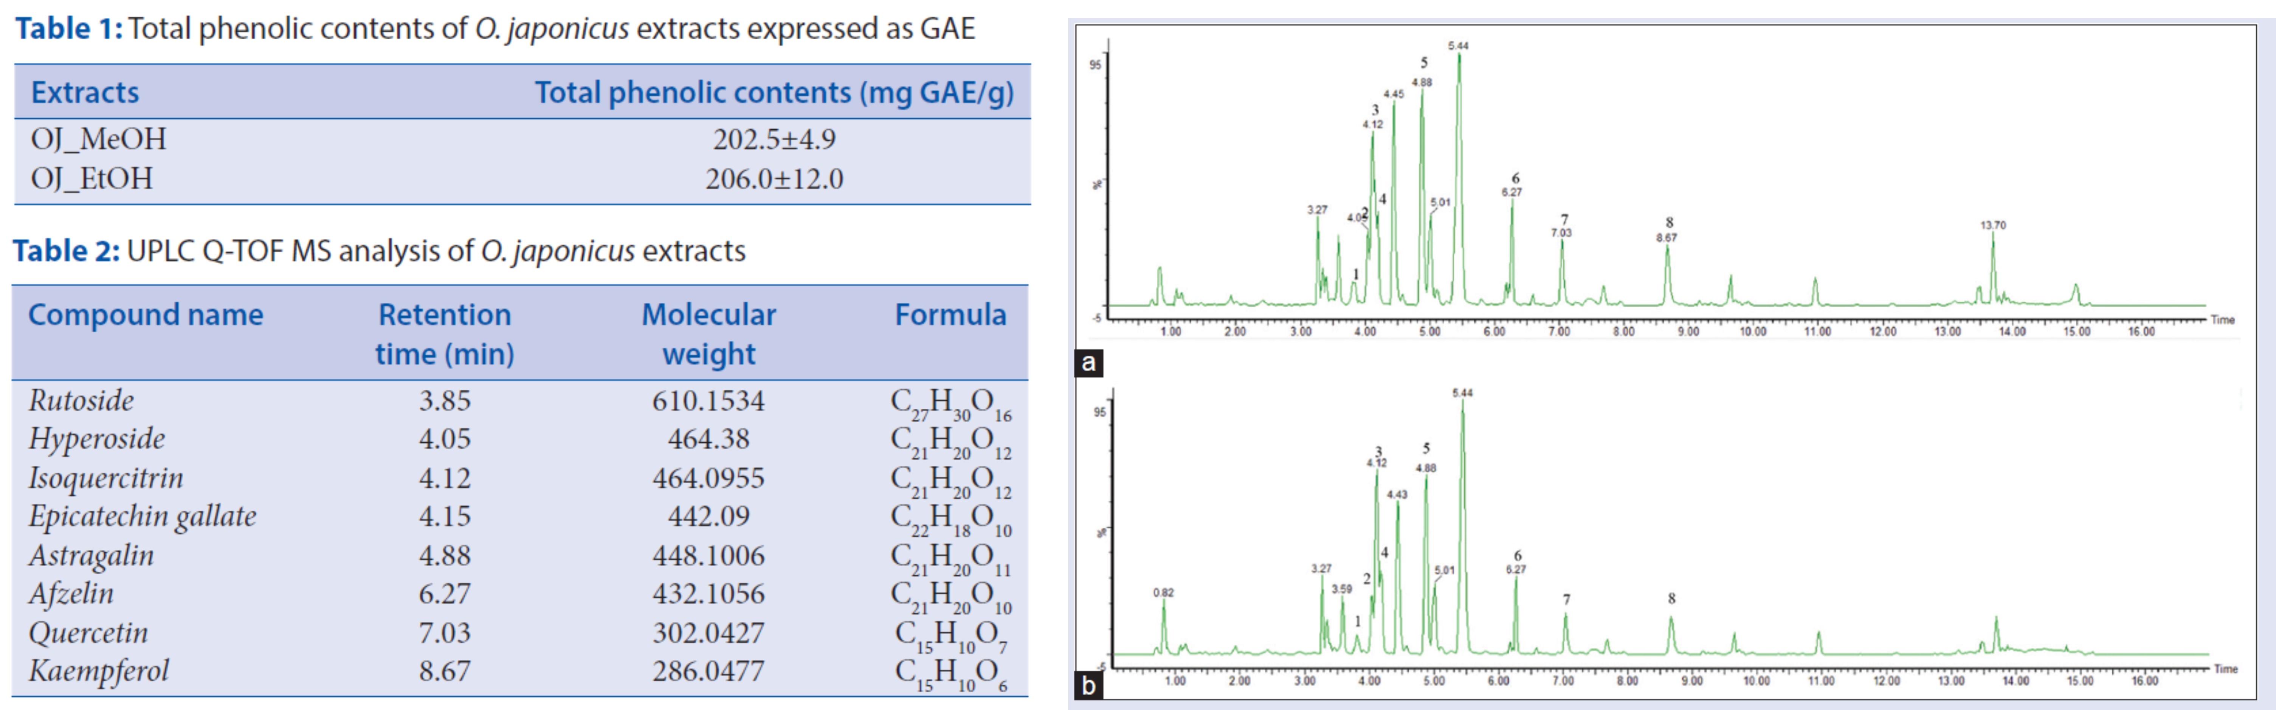The width and height of the screenshot is (2276, 710).
Task: Click the 4.43 peak label in chromatogram b
Action: click(x=1397, y=495)
